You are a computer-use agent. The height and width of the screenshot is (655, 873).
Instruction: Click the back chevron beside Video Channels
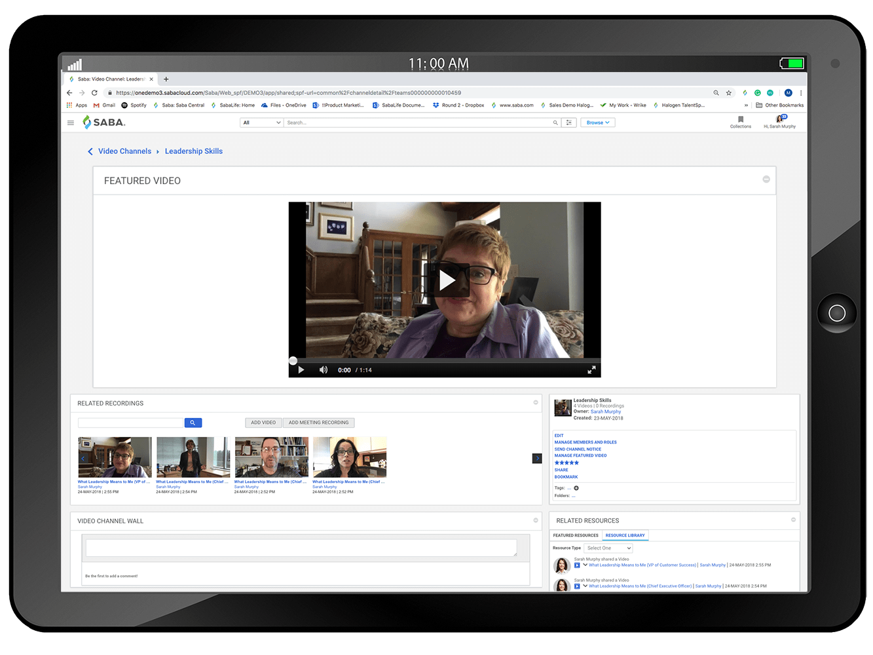pos(90,151)
